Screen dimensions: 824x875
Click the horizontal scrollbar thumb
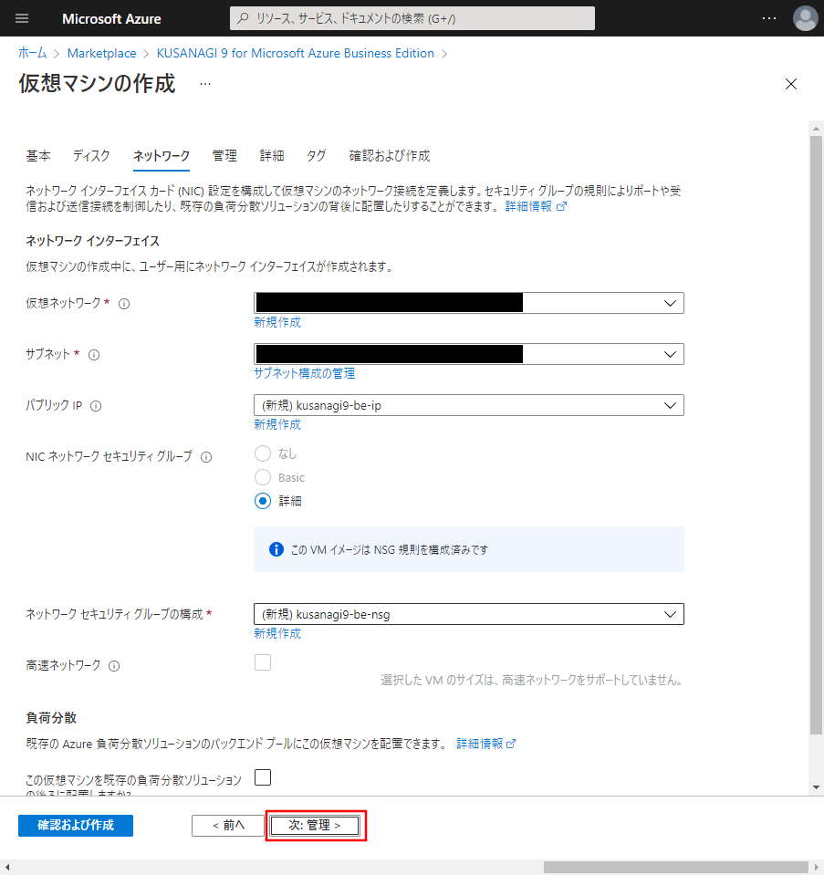coord(675,867)
